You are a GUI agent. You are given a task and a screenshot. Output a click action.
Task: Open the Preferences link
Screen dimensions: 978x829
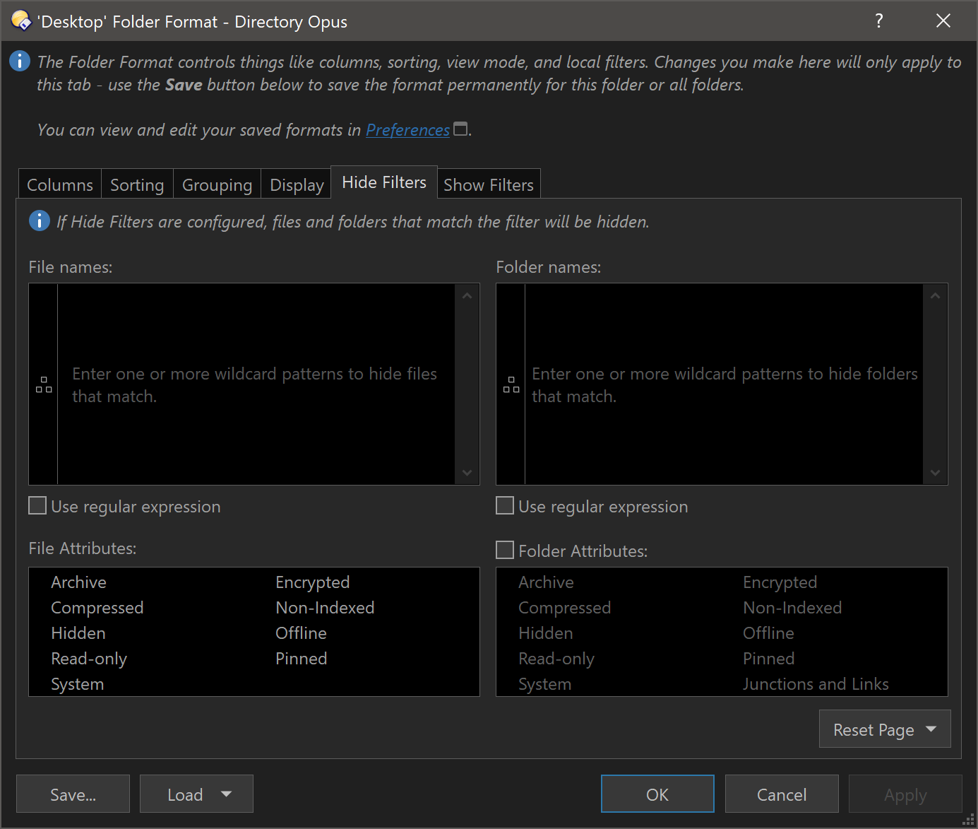[x=407, y=130]
